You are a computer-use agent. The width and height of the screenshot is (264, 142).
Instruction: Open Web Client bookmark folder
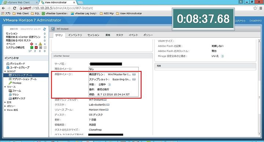21,14
